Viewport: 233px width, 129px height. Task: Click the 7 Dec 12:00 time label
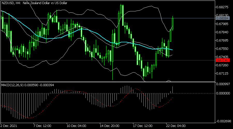click(x=42, y=126)
